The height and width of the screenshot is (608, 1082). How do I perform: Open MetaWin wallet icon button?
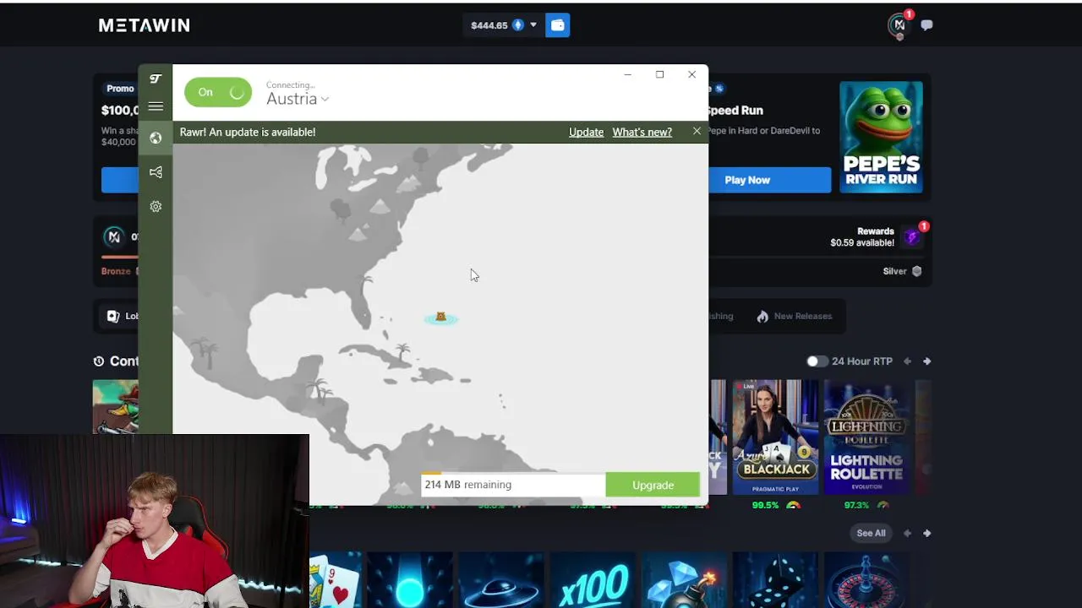558,25
